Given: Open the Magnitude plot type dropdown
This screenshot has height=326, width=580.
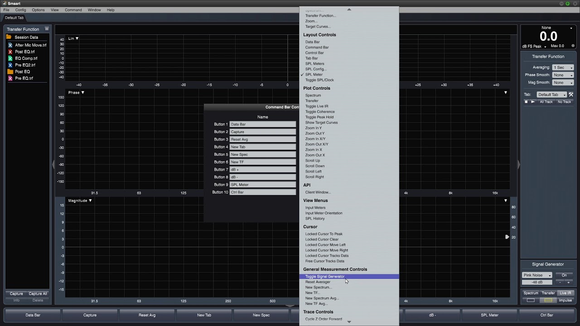Looking at the screenshot, I should pyautogui.click(x=80, y=201).
